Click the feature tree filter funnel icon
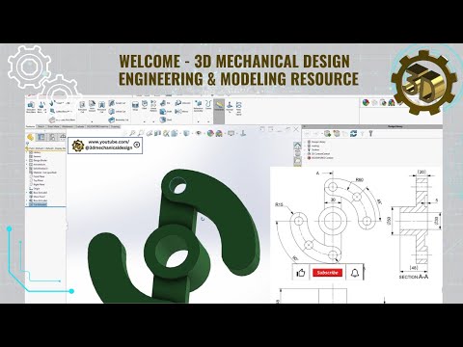Viewport: 463px width, 347px height. tap(27, 144)
